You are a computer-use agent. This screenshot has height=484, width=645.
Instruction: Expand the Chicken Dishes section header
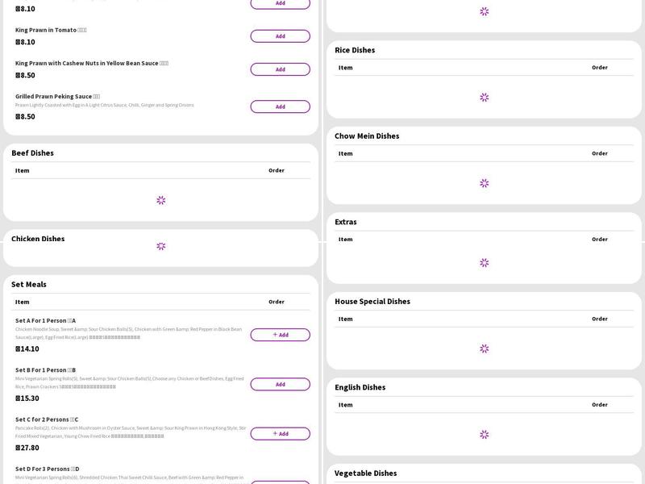pos(38,239)
